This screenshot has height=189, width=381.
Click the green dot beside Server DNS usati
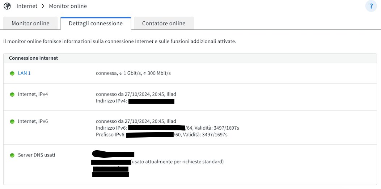(12, 155)
